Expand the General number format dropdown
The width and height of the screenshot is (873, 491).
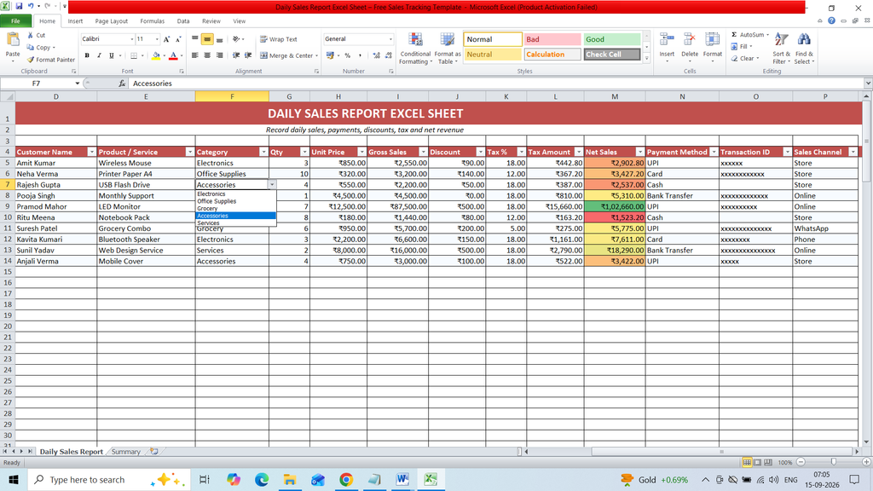click(x=390, y=39)
